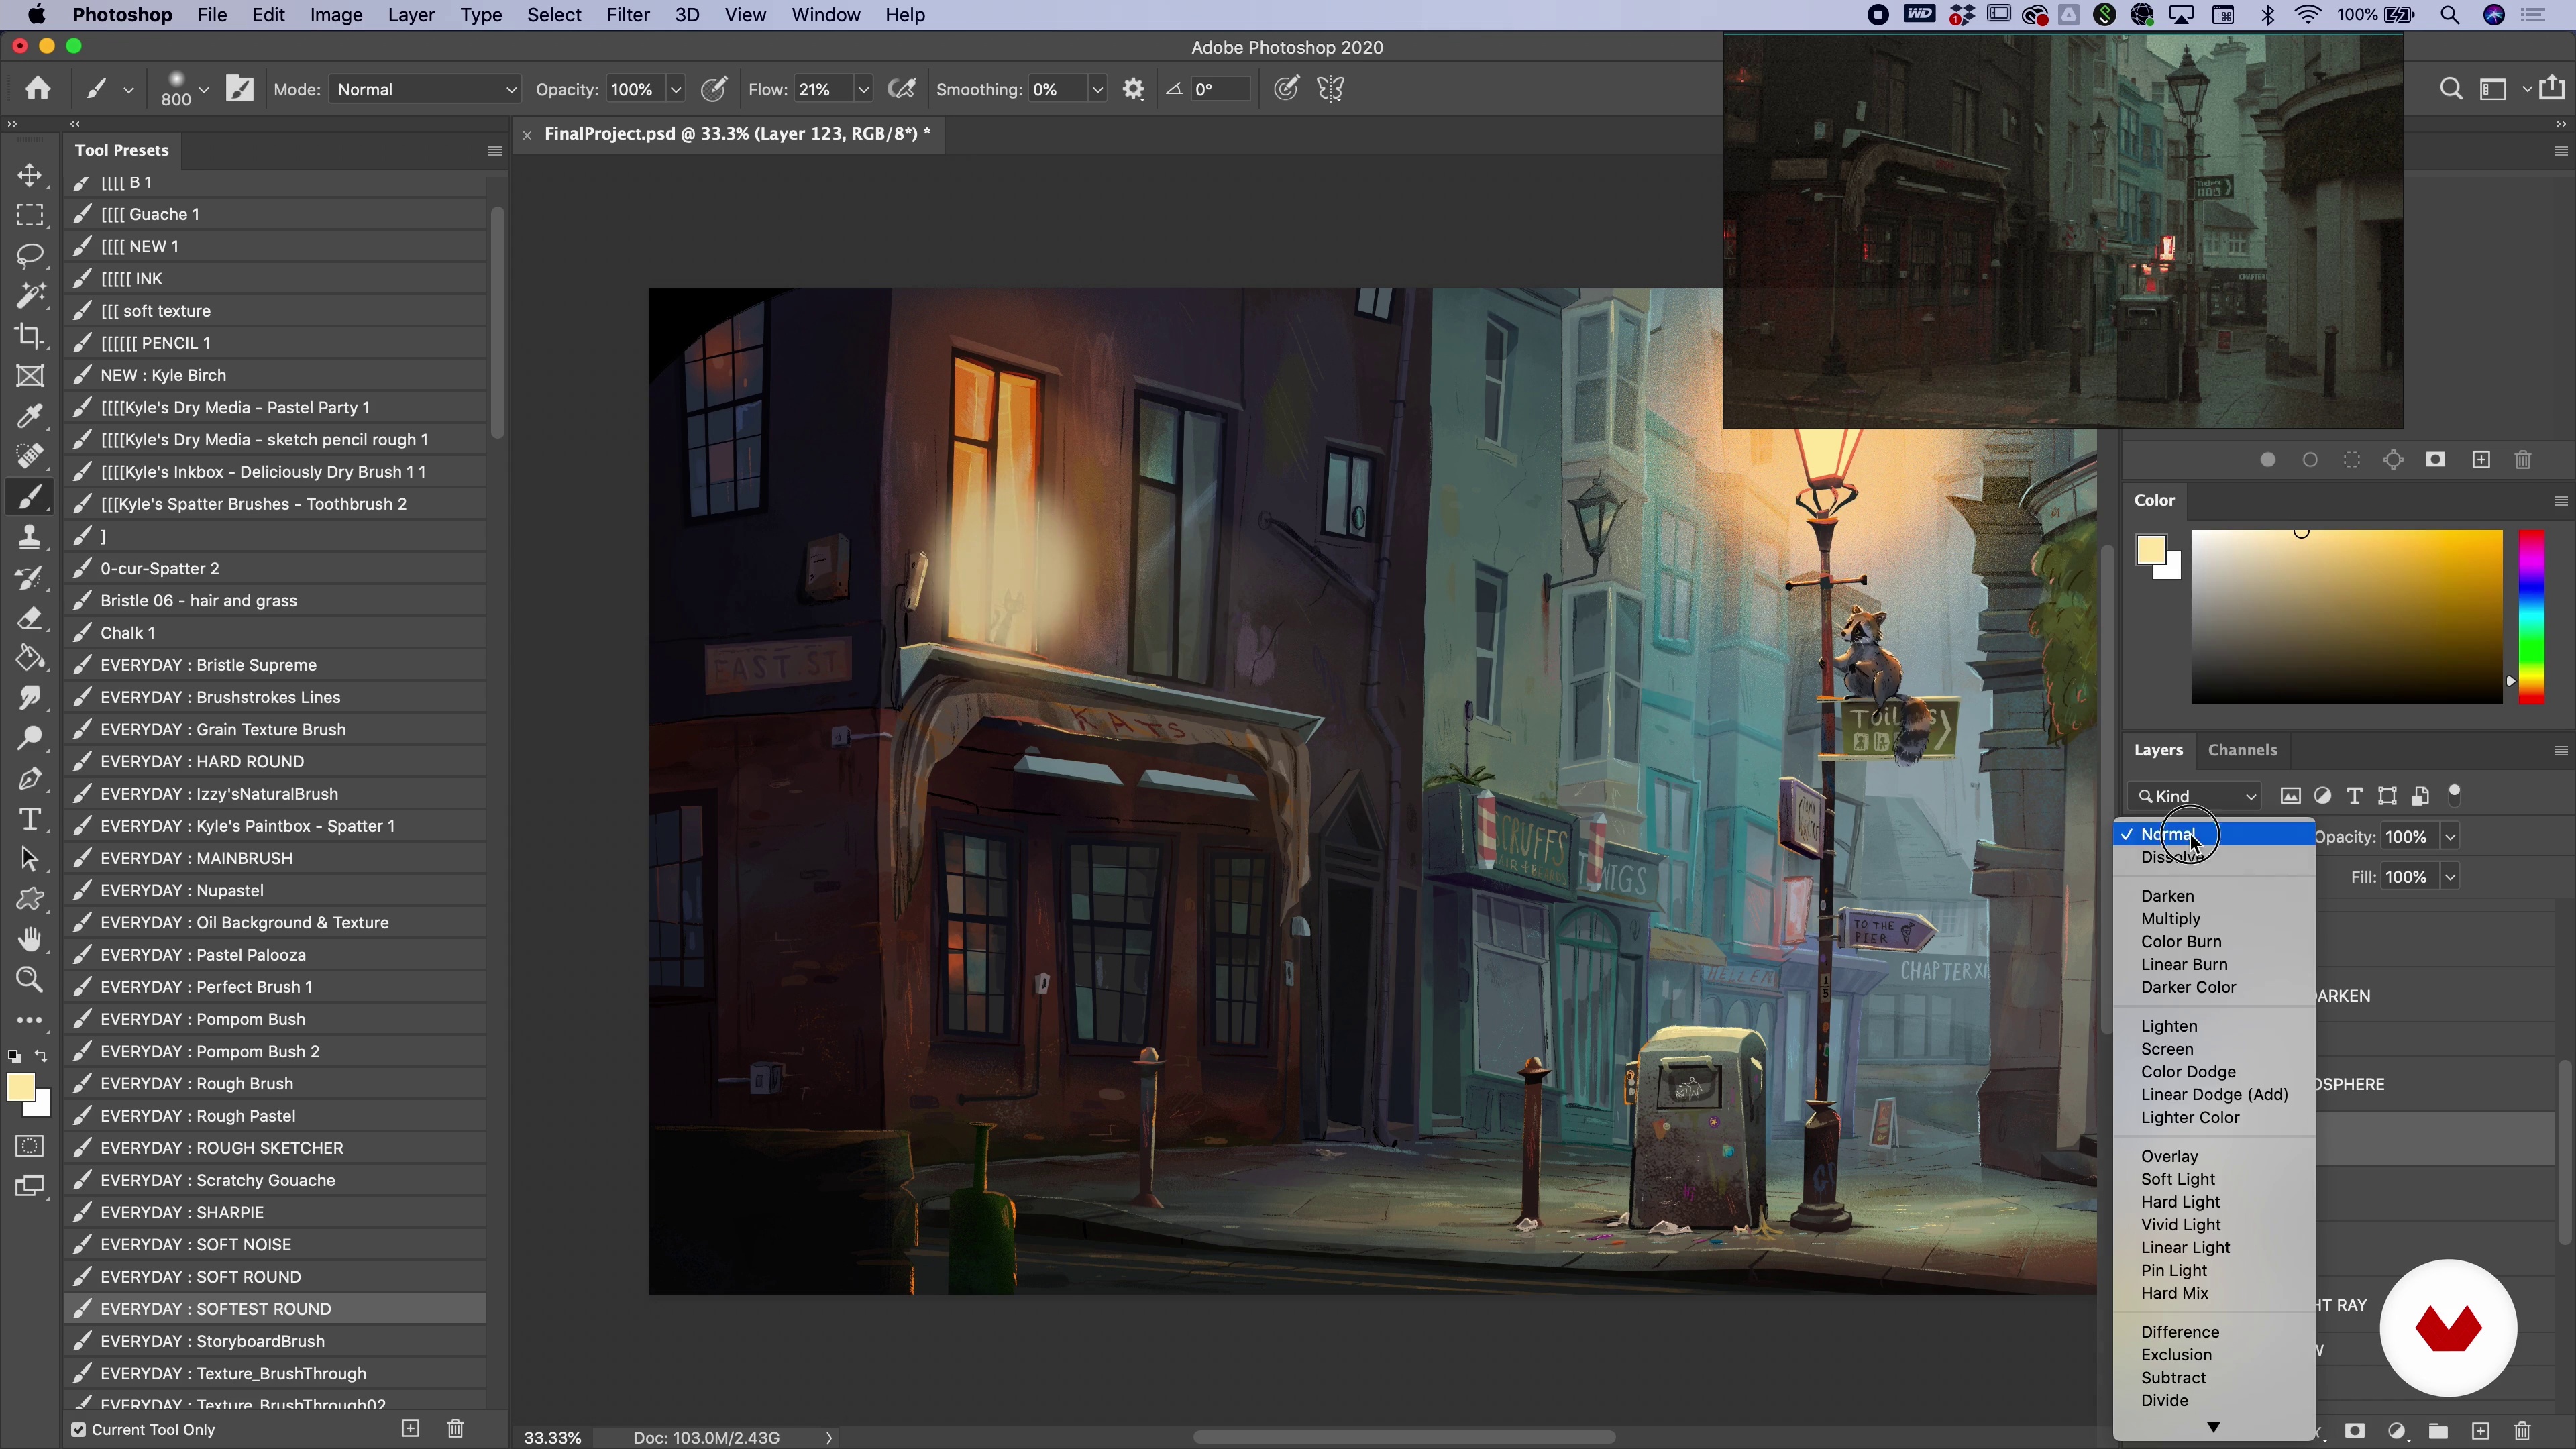2576x1449 pixels.
Task: Toggle layer filtering on/off switch
Action: pos(2454,795)
